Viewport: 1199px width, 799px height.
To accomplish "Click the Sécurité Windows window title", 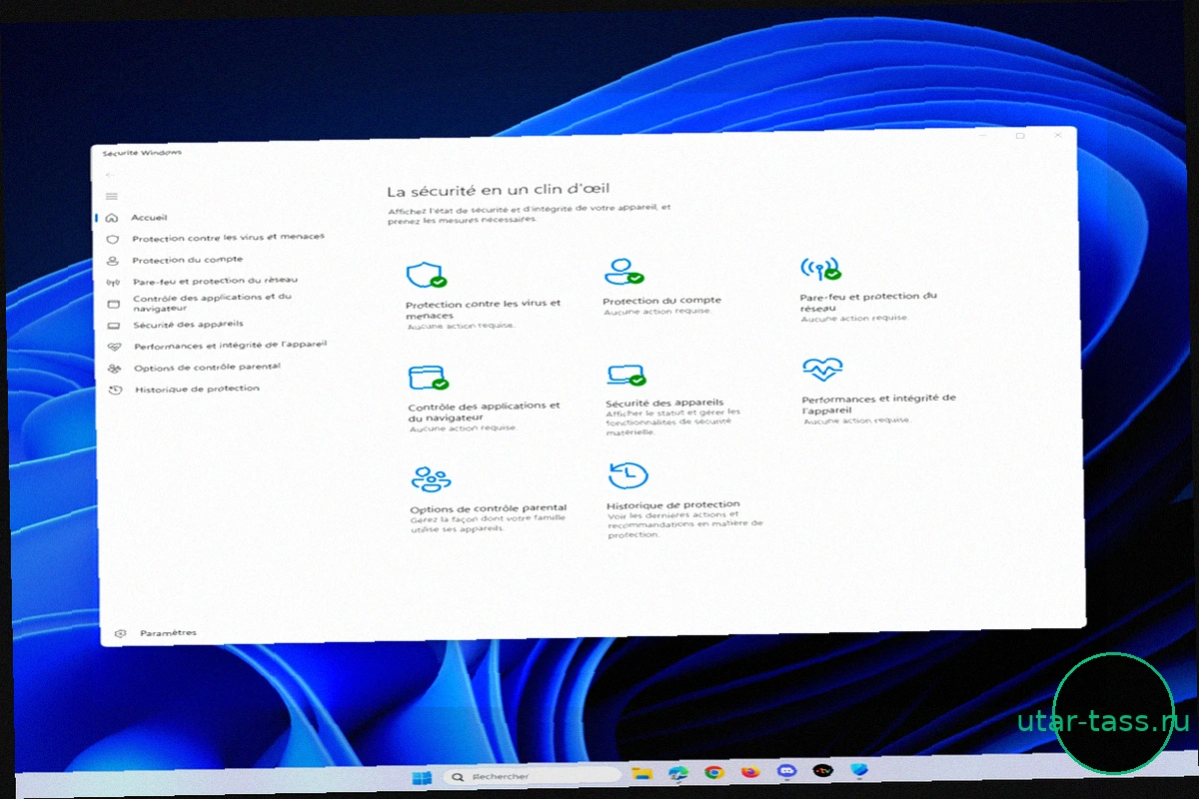I will [x=142, y=153].
